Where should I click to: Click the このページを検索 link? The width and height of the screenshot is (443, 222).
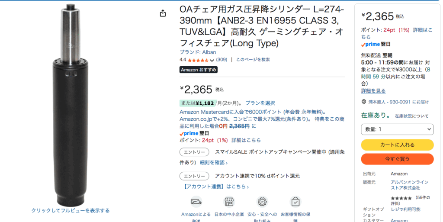(x=253, y=60)
